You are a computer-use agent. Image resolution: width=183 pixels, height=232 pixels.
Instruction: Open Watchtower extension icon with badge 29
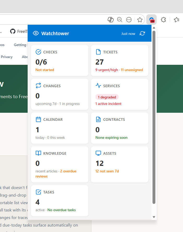pos(151,20)
